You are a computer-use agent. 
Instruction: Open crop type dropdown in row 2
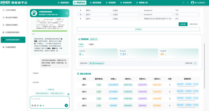pos(126,10)
